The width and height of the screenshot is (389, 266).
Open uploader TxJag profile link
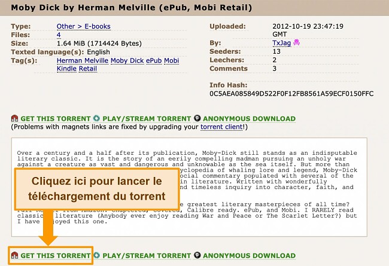click(x=282, y=43)
